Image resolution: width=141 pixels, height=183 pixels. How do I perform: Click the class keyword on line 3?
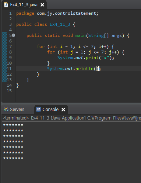[x=40, y=24]
